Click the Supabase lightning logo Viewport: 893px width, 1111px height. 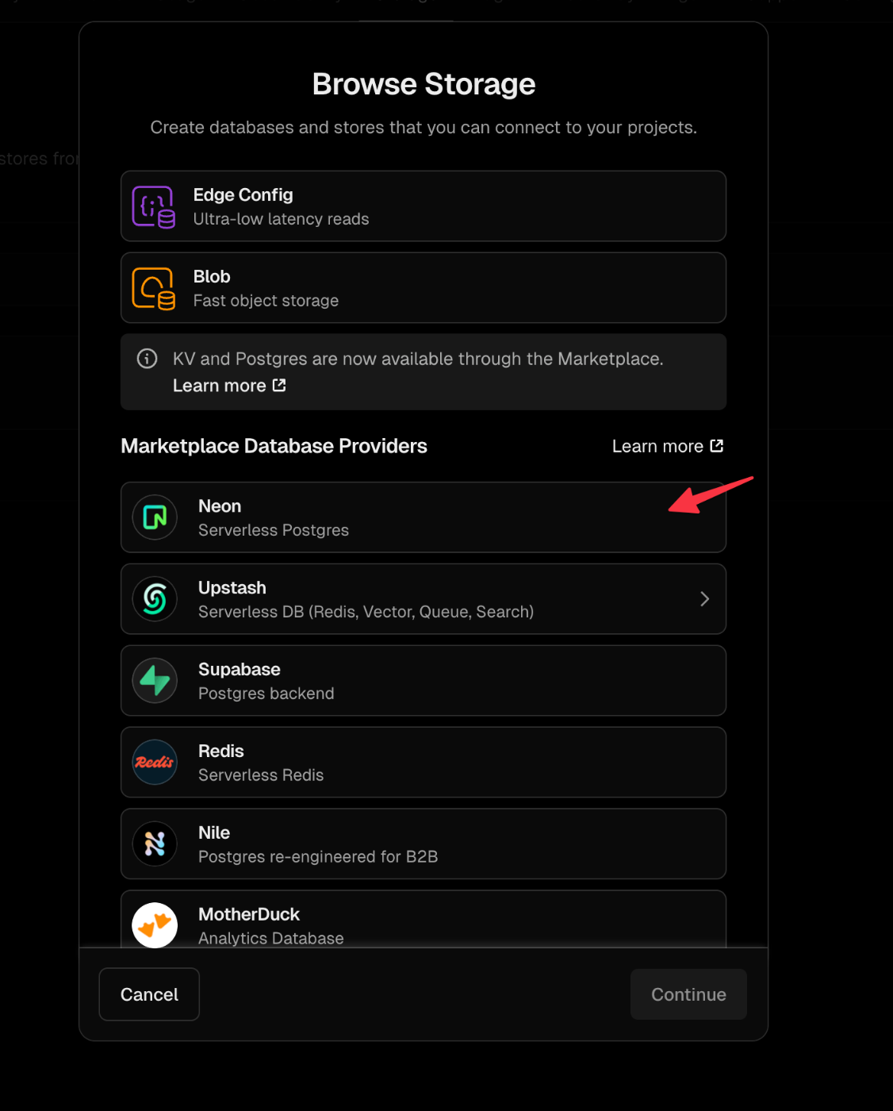[x=155, y=681]
